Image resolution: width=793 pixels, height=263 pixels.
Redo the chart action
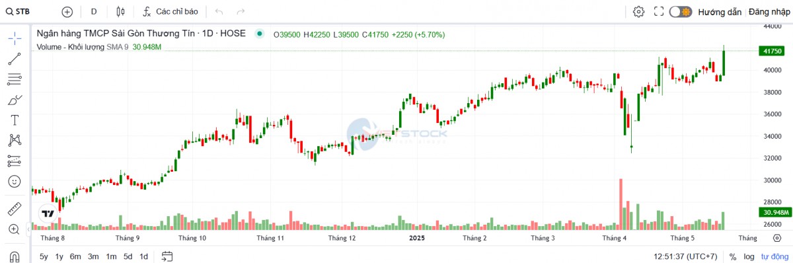pyautogui.click(x=241, y=11)
